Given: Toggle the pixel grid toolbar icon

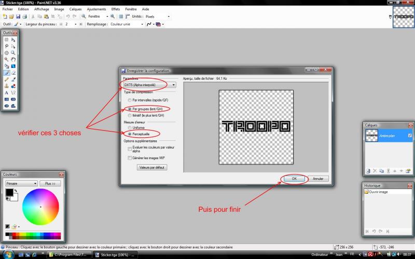Looking at the screenshot, I should point(121,17).
